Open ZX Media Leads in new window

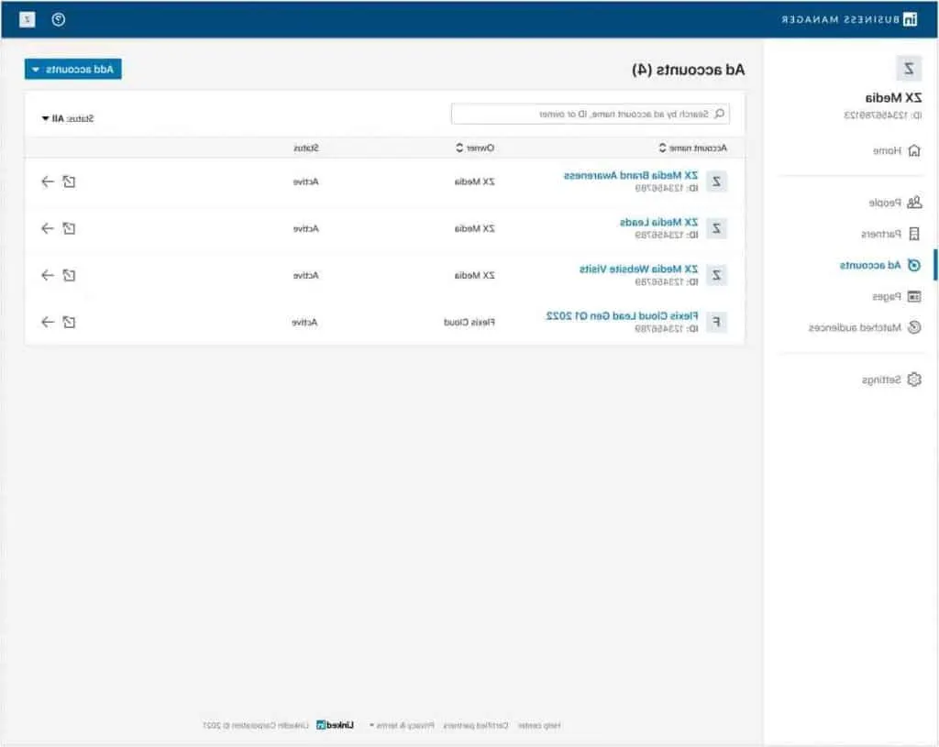coord(70,228)
